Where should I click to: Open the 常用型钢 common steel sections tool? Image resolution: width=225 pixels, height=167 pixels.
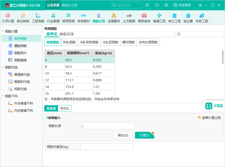tap(68, 18)
